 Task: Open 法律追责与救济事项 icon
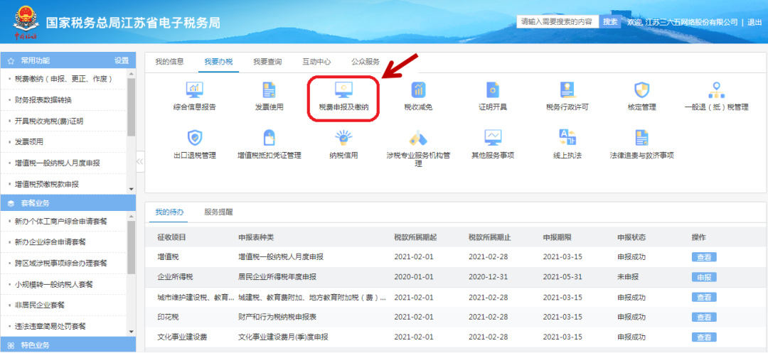[641, 137]
